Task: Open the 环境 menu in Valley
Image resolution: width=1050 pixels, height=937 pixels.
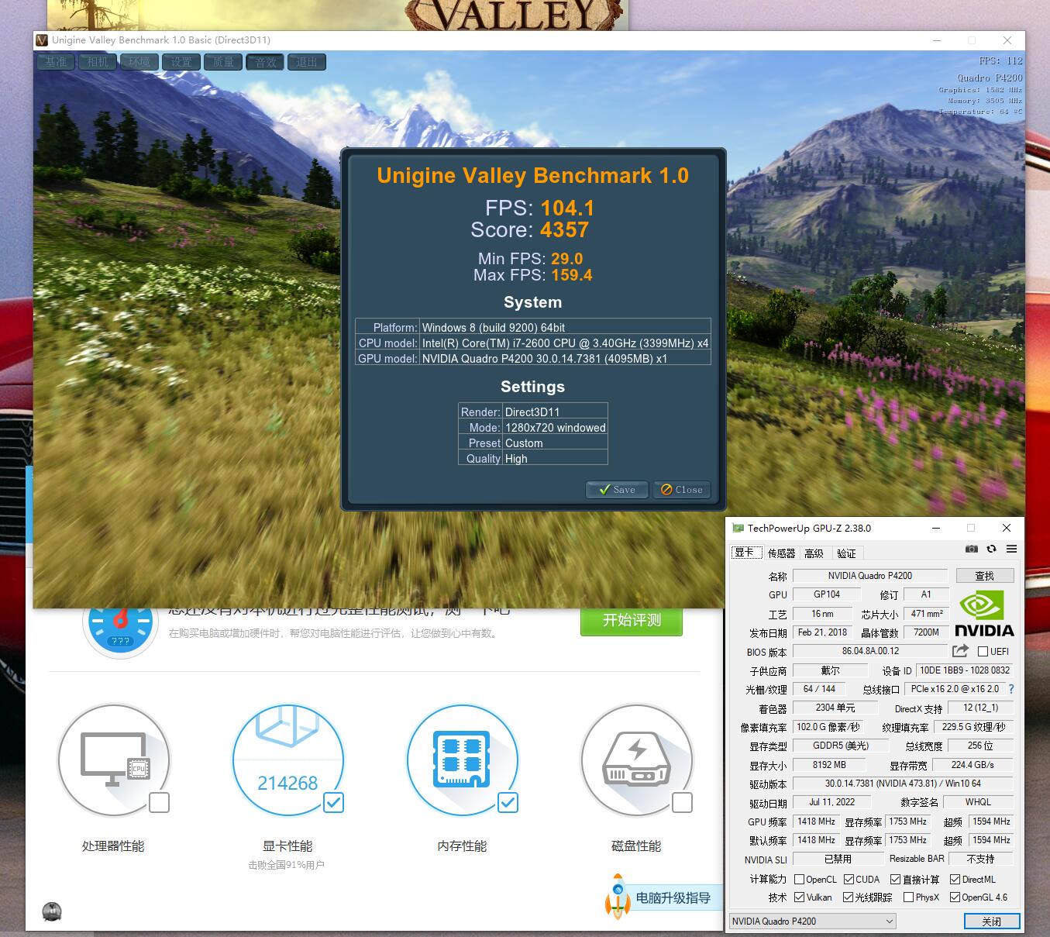Action: coord(139,62)
